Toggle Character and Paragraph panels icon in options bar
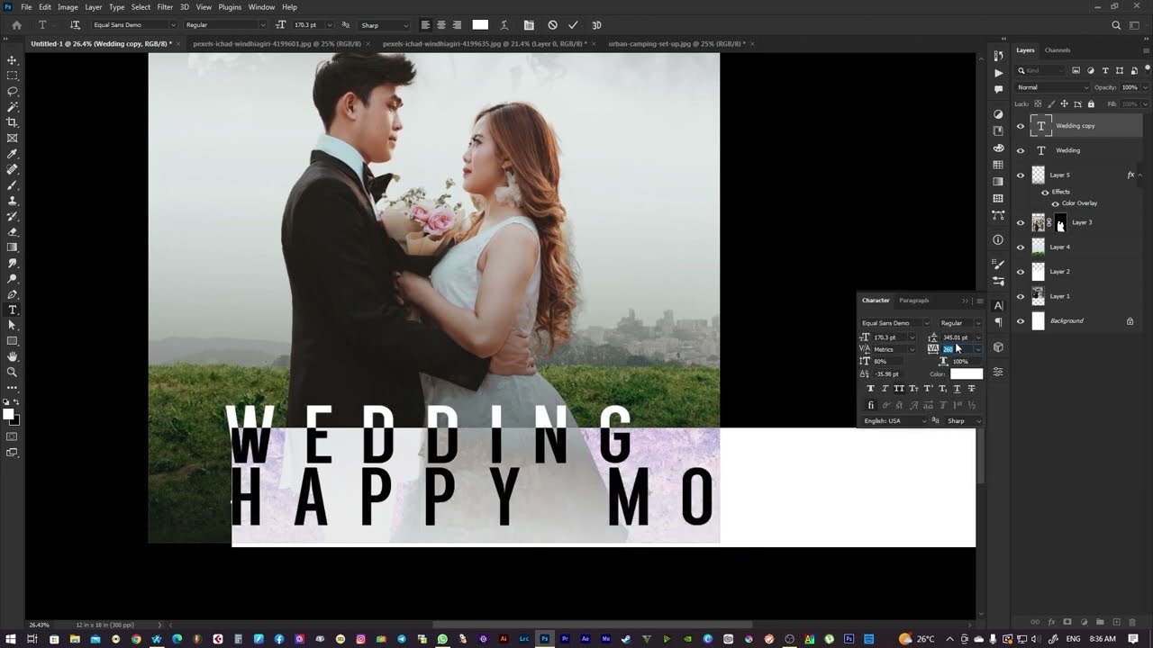This screenshot has height=648, width=1153. [528, 25]
